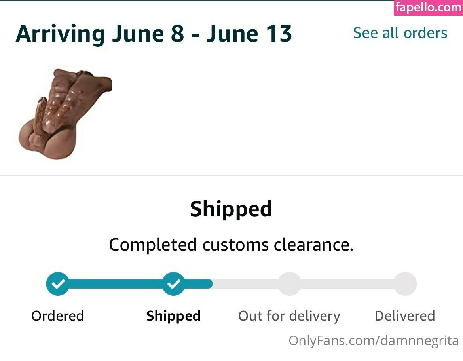Viewport: 463px width, 361px height.
Task: Click gray track between Shipped and Out for delivery
Action: [x=245, y=284]
